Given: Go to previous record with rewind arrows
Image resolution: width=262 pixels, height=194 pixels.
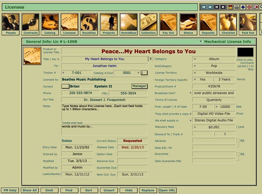Looking at the screenshot, I should [203, 7].
